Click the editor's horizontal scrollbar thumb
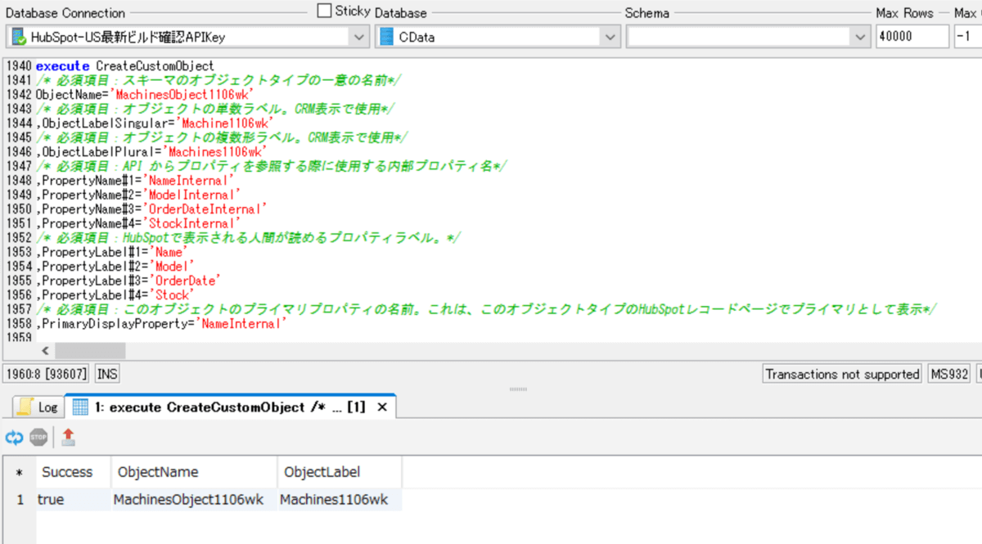982x544 pixels. coord(90,350)
